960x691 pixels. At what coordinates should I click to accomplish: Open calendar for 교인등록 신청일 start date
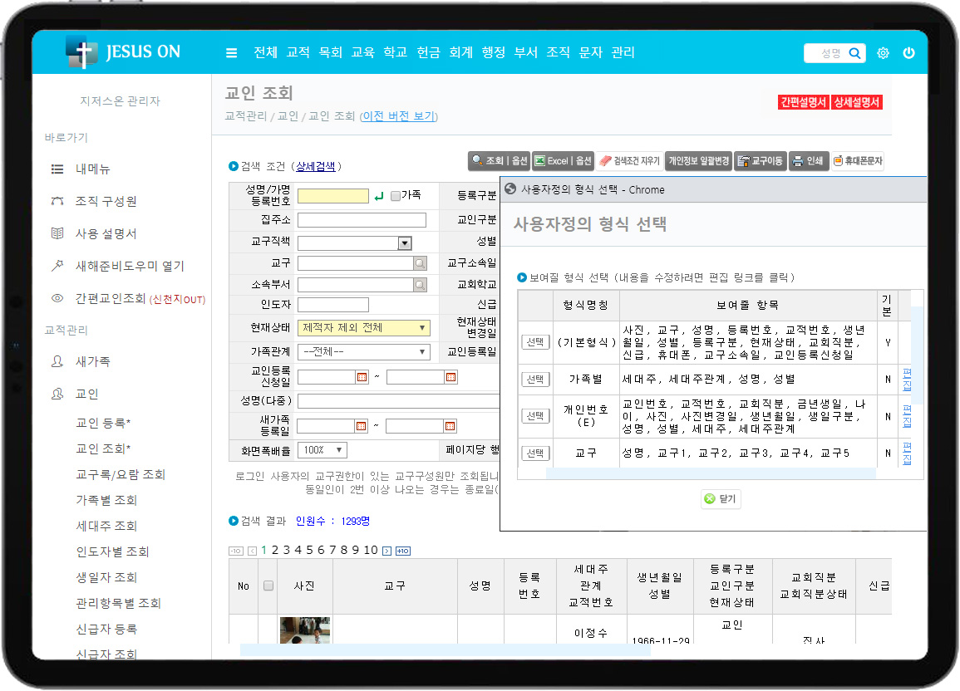tap(362, 377)
